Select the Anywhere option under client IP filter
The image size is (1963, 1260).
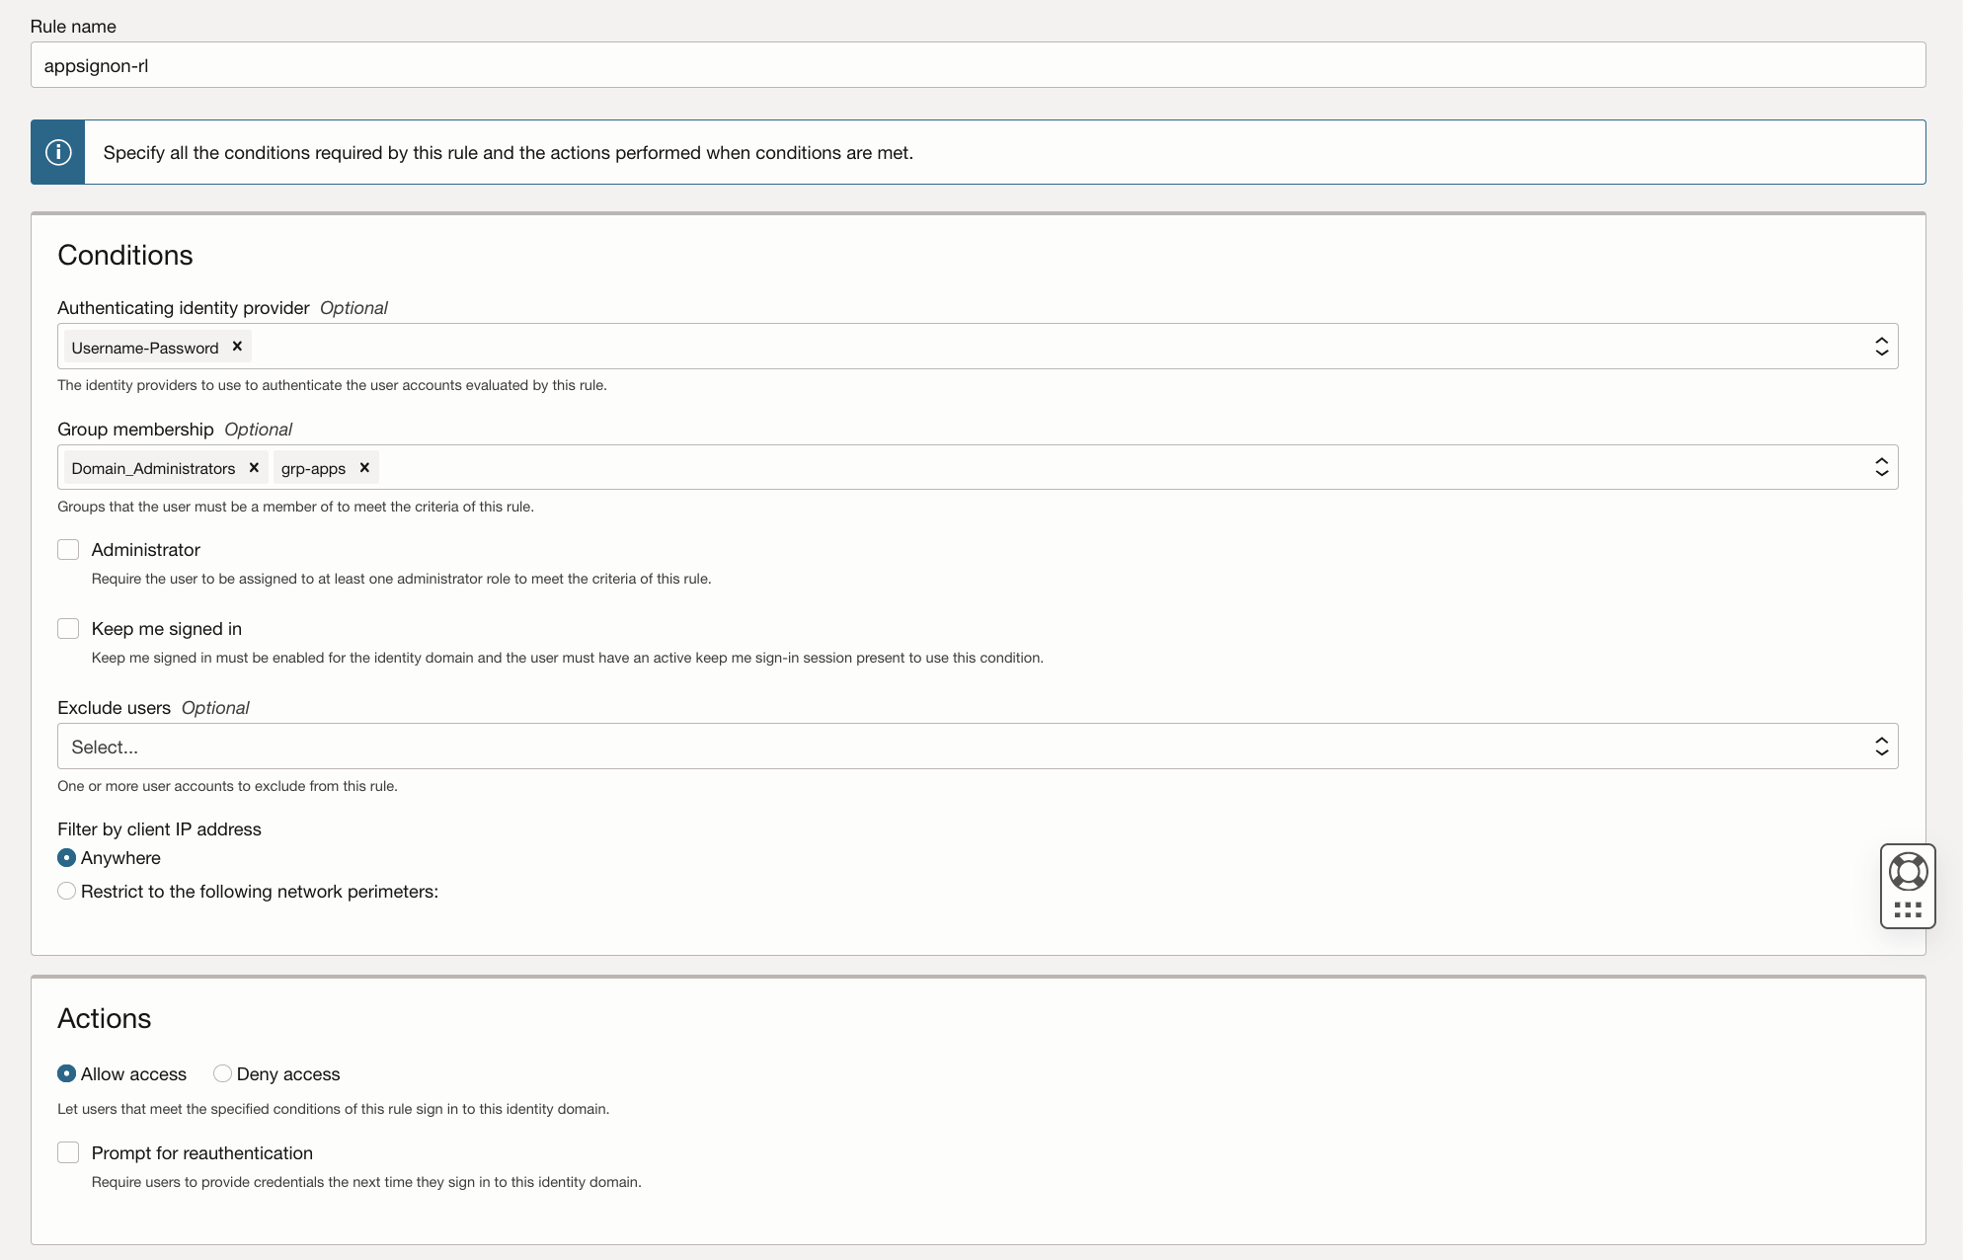tap(66, 857)
